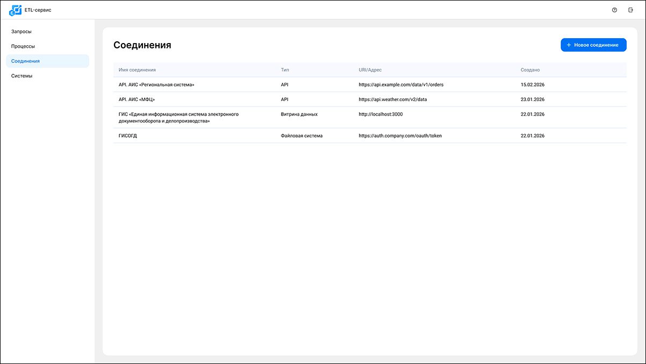This screenshot has height=364, width=646.
Task: Sort by Создано column header
Action: point(530,70)
